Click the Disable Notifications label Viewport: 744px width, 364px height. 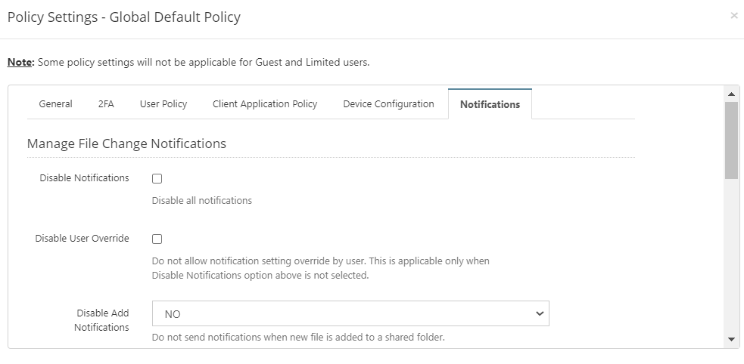click(85, 177)
